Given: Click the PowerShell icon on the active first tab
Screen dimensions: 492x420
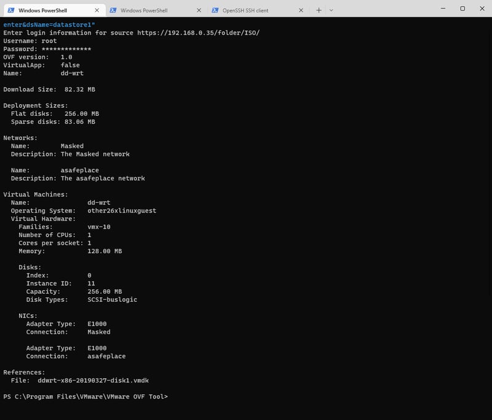Looking at the screenshot, I should (10, 10).
